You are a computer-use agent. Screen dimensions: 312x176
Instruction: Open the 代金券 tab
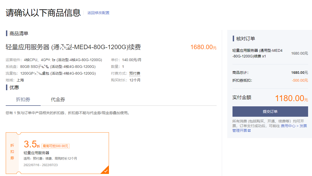coord(58,100)
